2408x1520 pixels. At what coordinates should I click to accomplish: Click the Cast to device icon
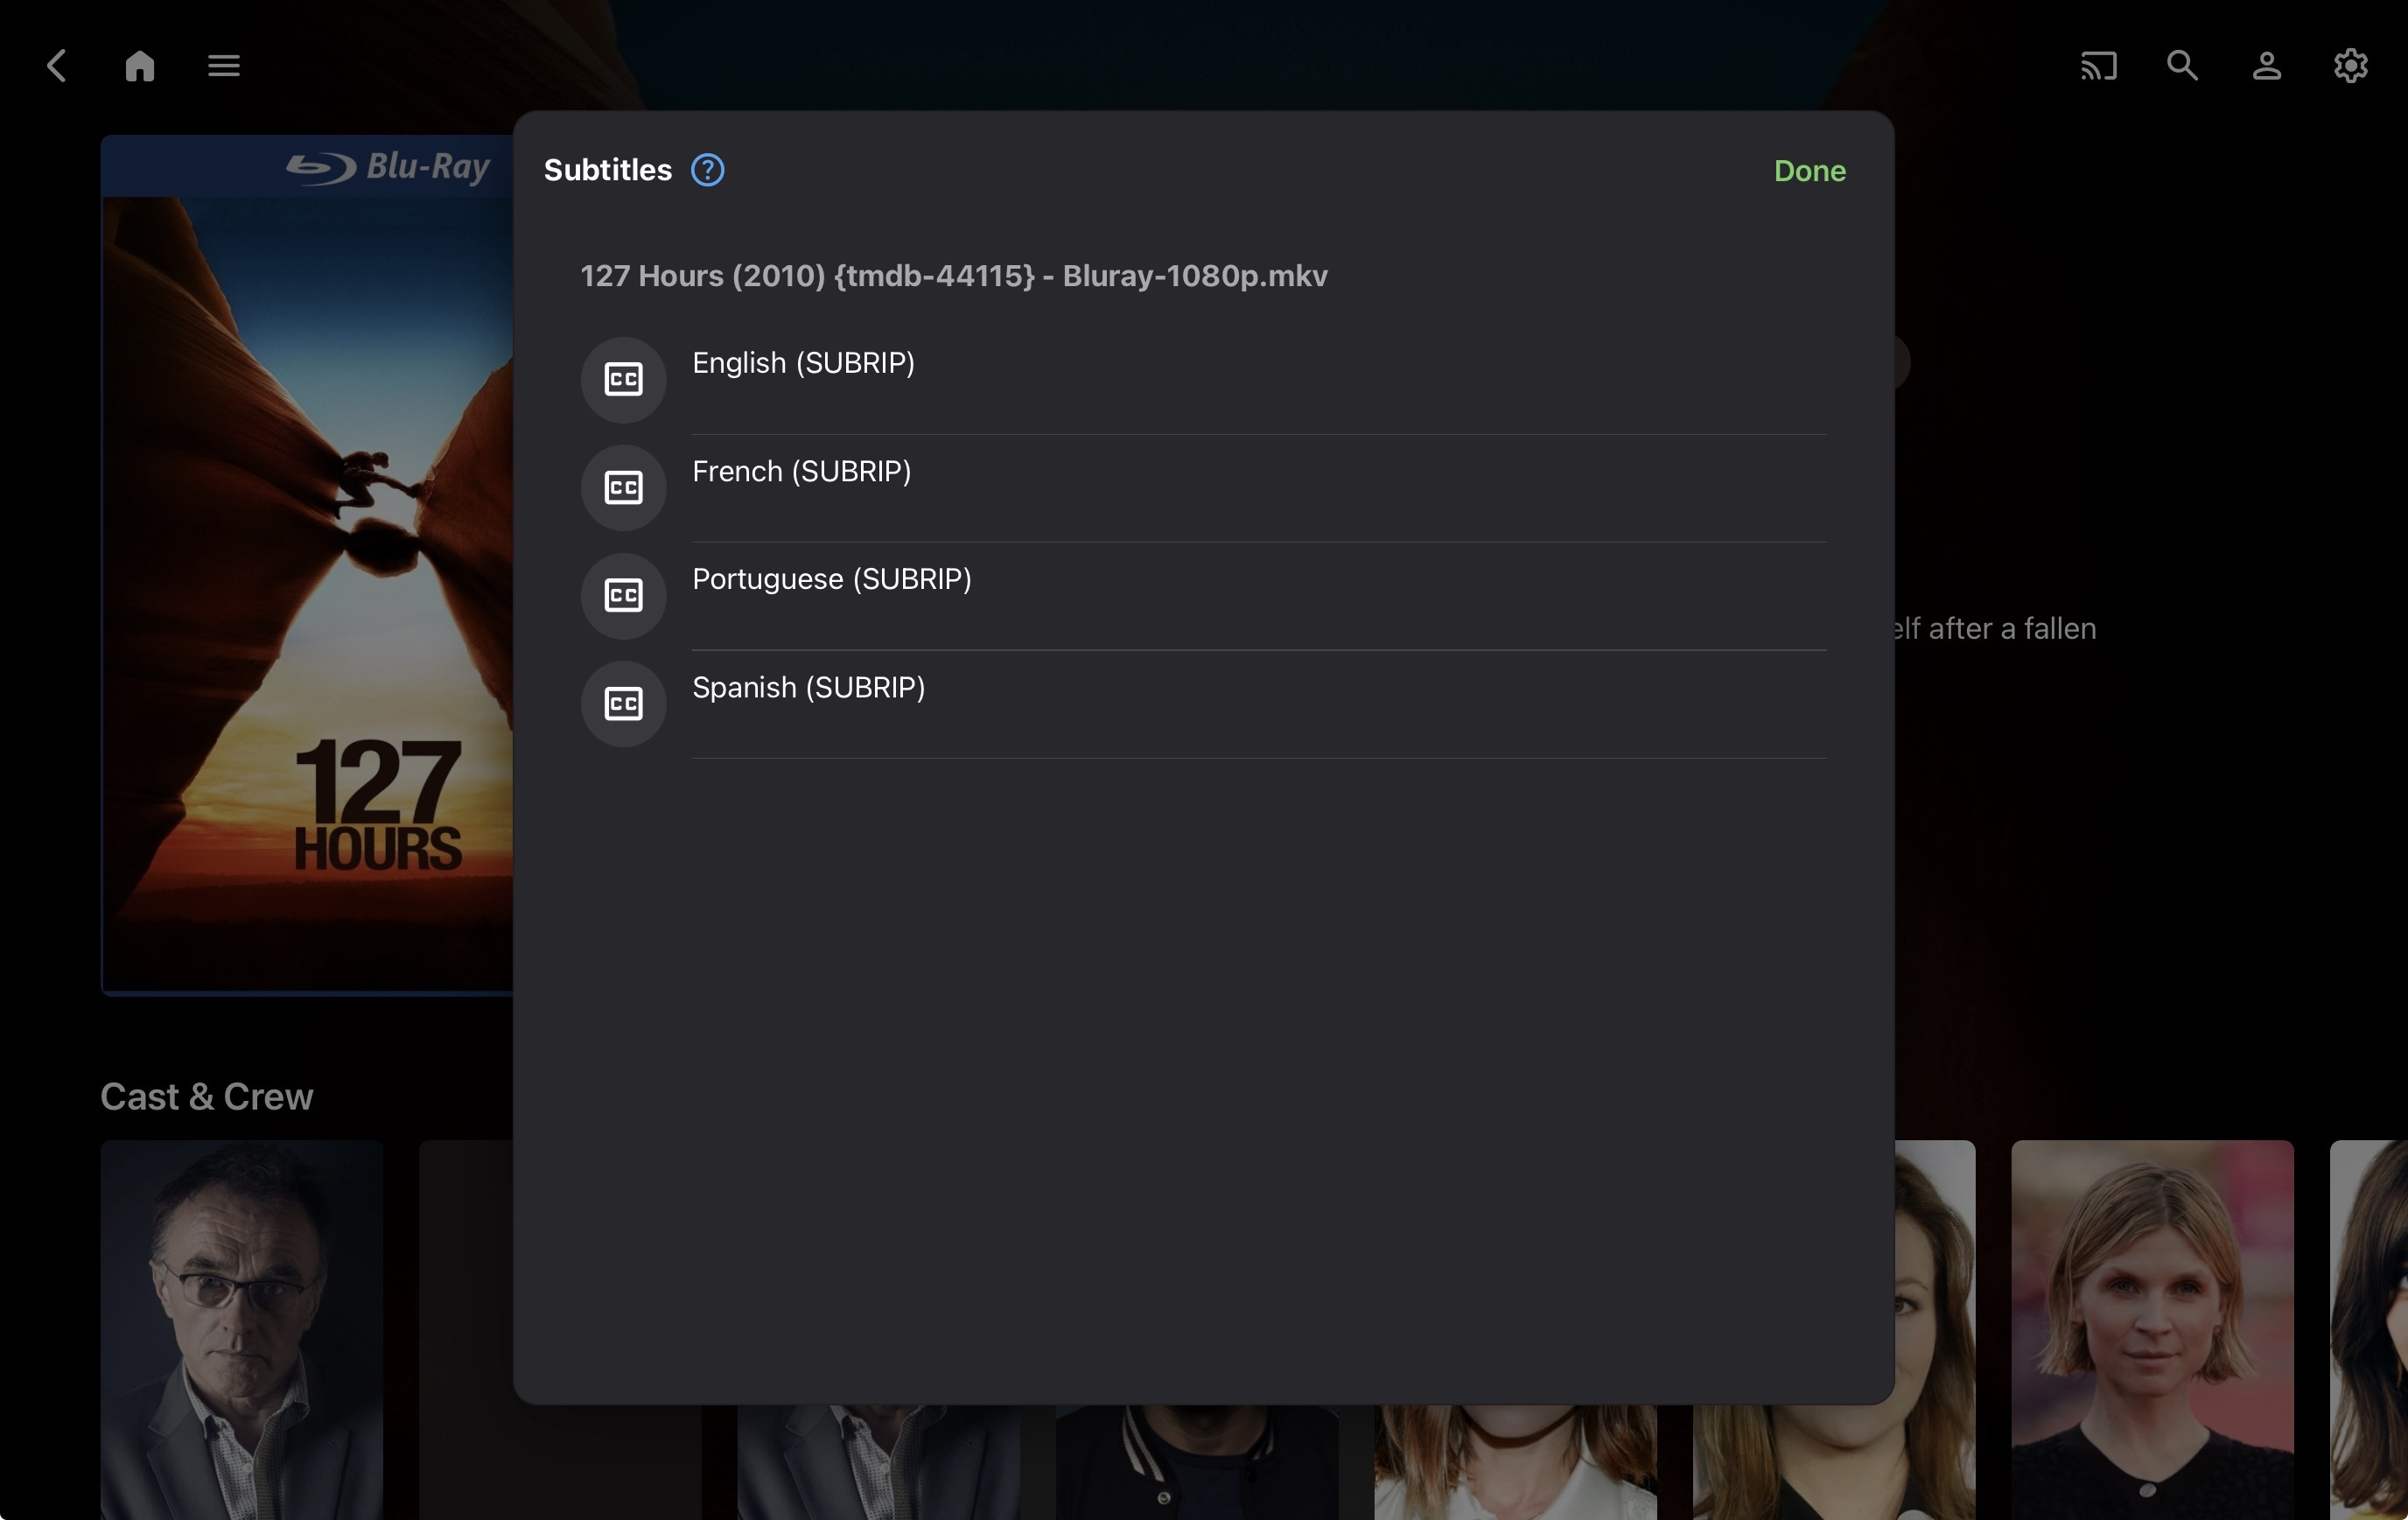pos(2098,66)
